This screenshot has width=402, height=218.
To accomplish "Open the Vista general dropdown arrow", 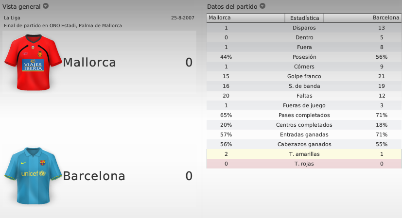I will (46, 6).
